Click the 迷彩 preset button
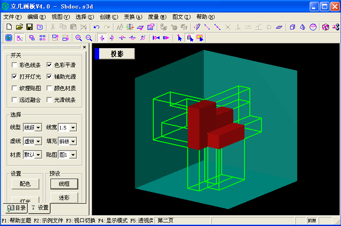 click(x=64, y=197)
